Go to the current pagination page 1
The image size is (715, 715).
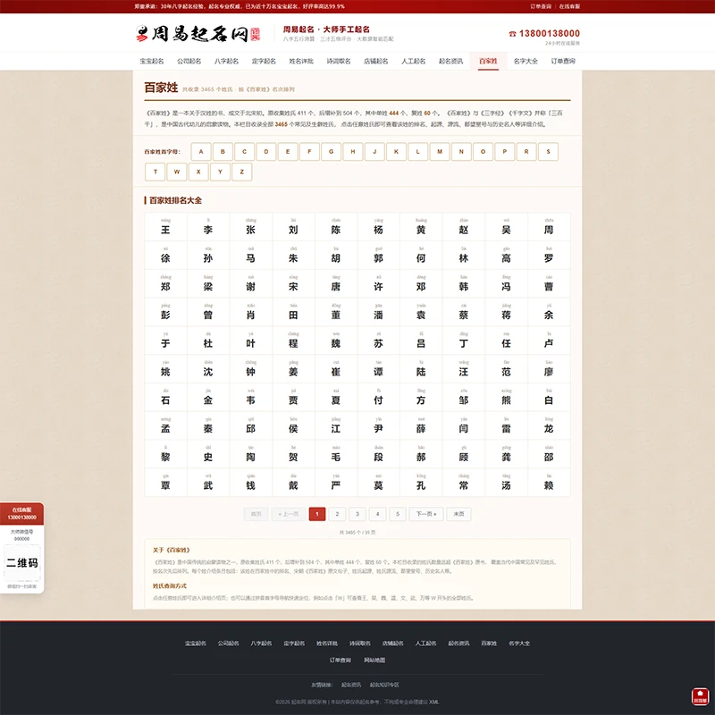pos(317,514)
